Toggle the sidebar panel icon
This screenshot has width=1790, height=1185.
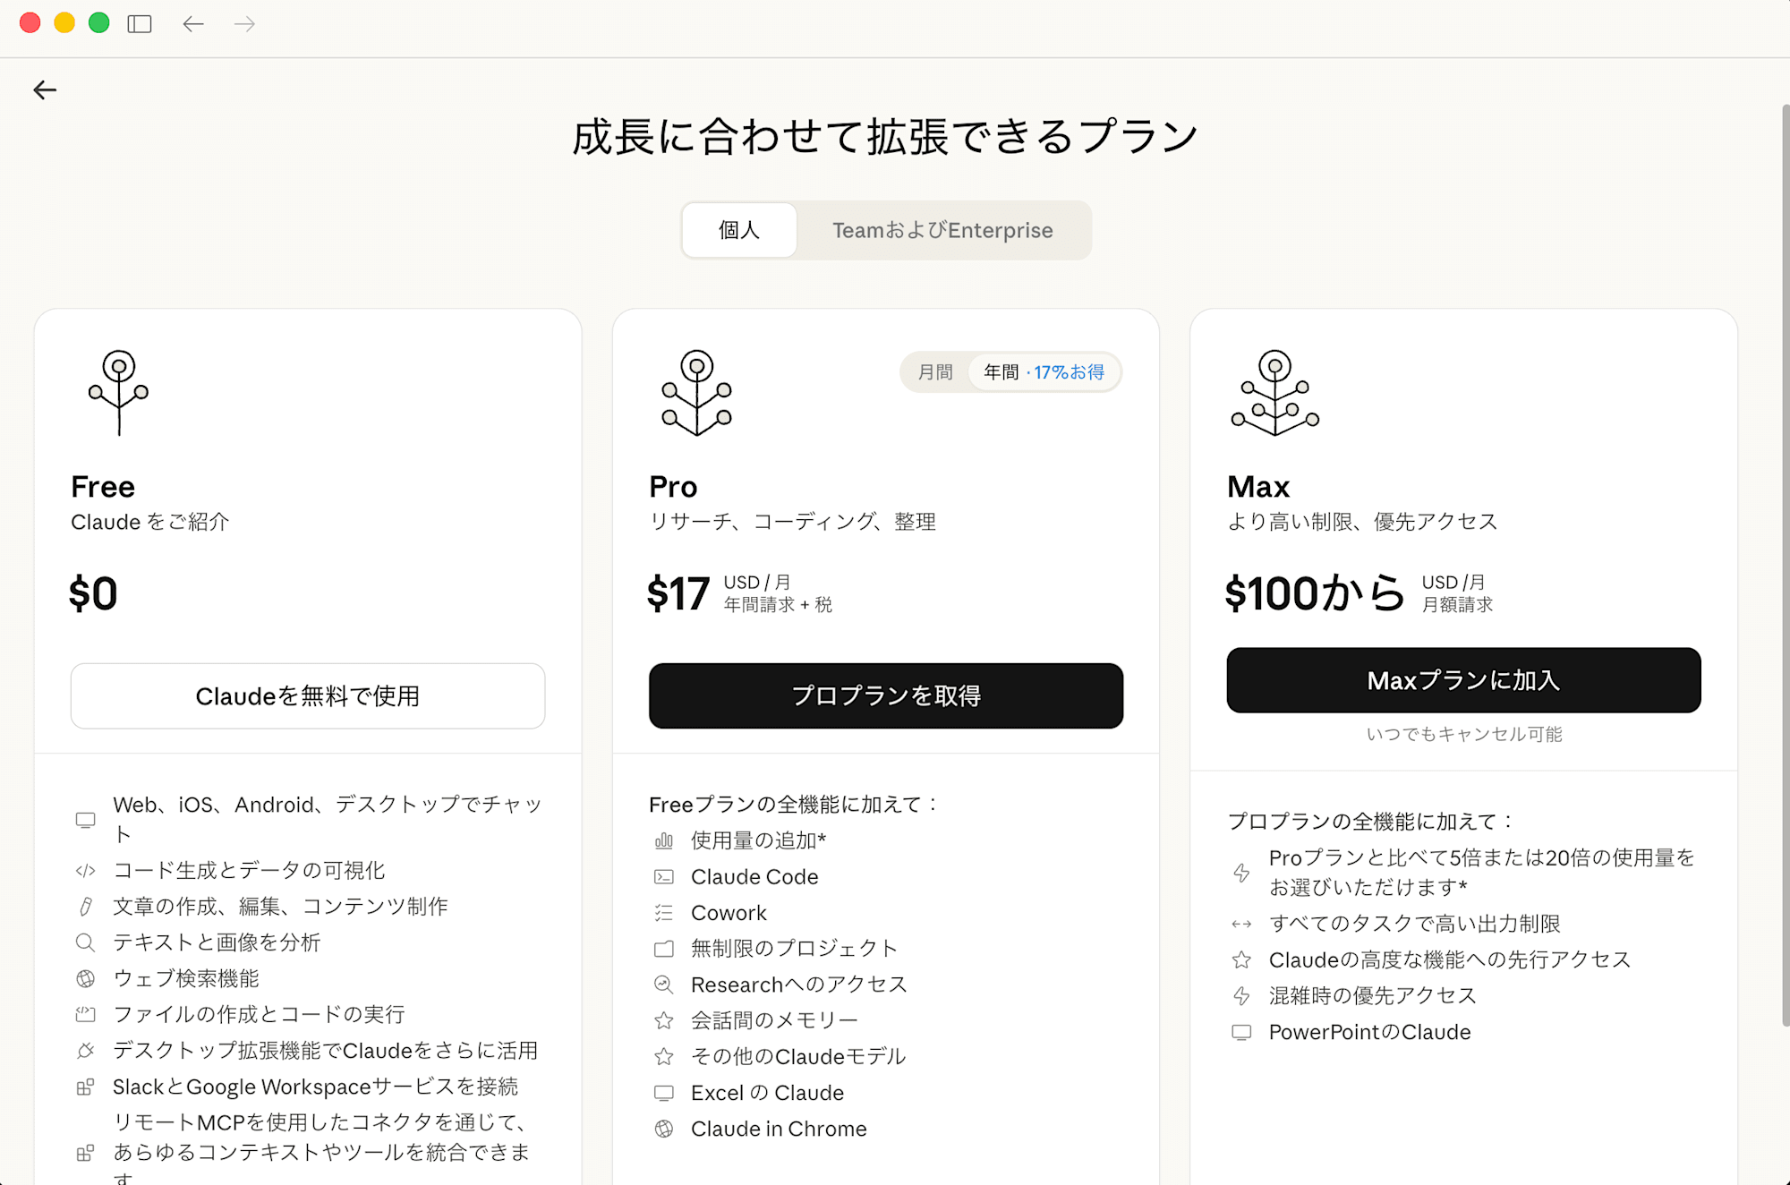140,24
